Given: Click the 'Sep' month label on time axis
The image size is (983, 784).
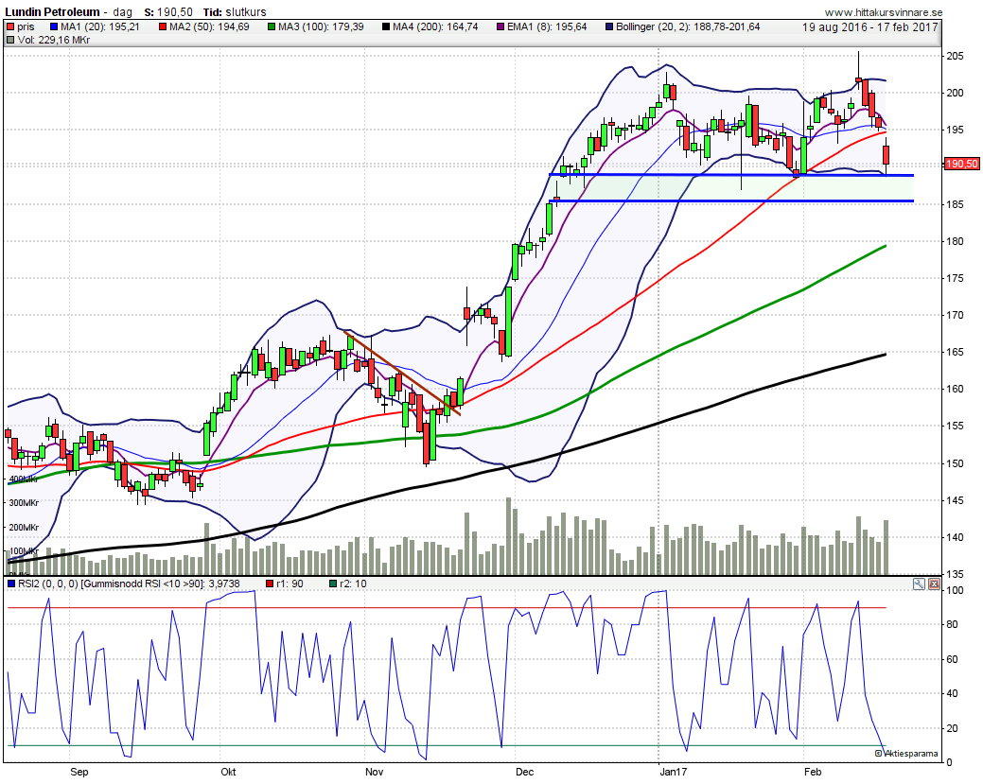Looking at the screenshot, I should point(79,772).
